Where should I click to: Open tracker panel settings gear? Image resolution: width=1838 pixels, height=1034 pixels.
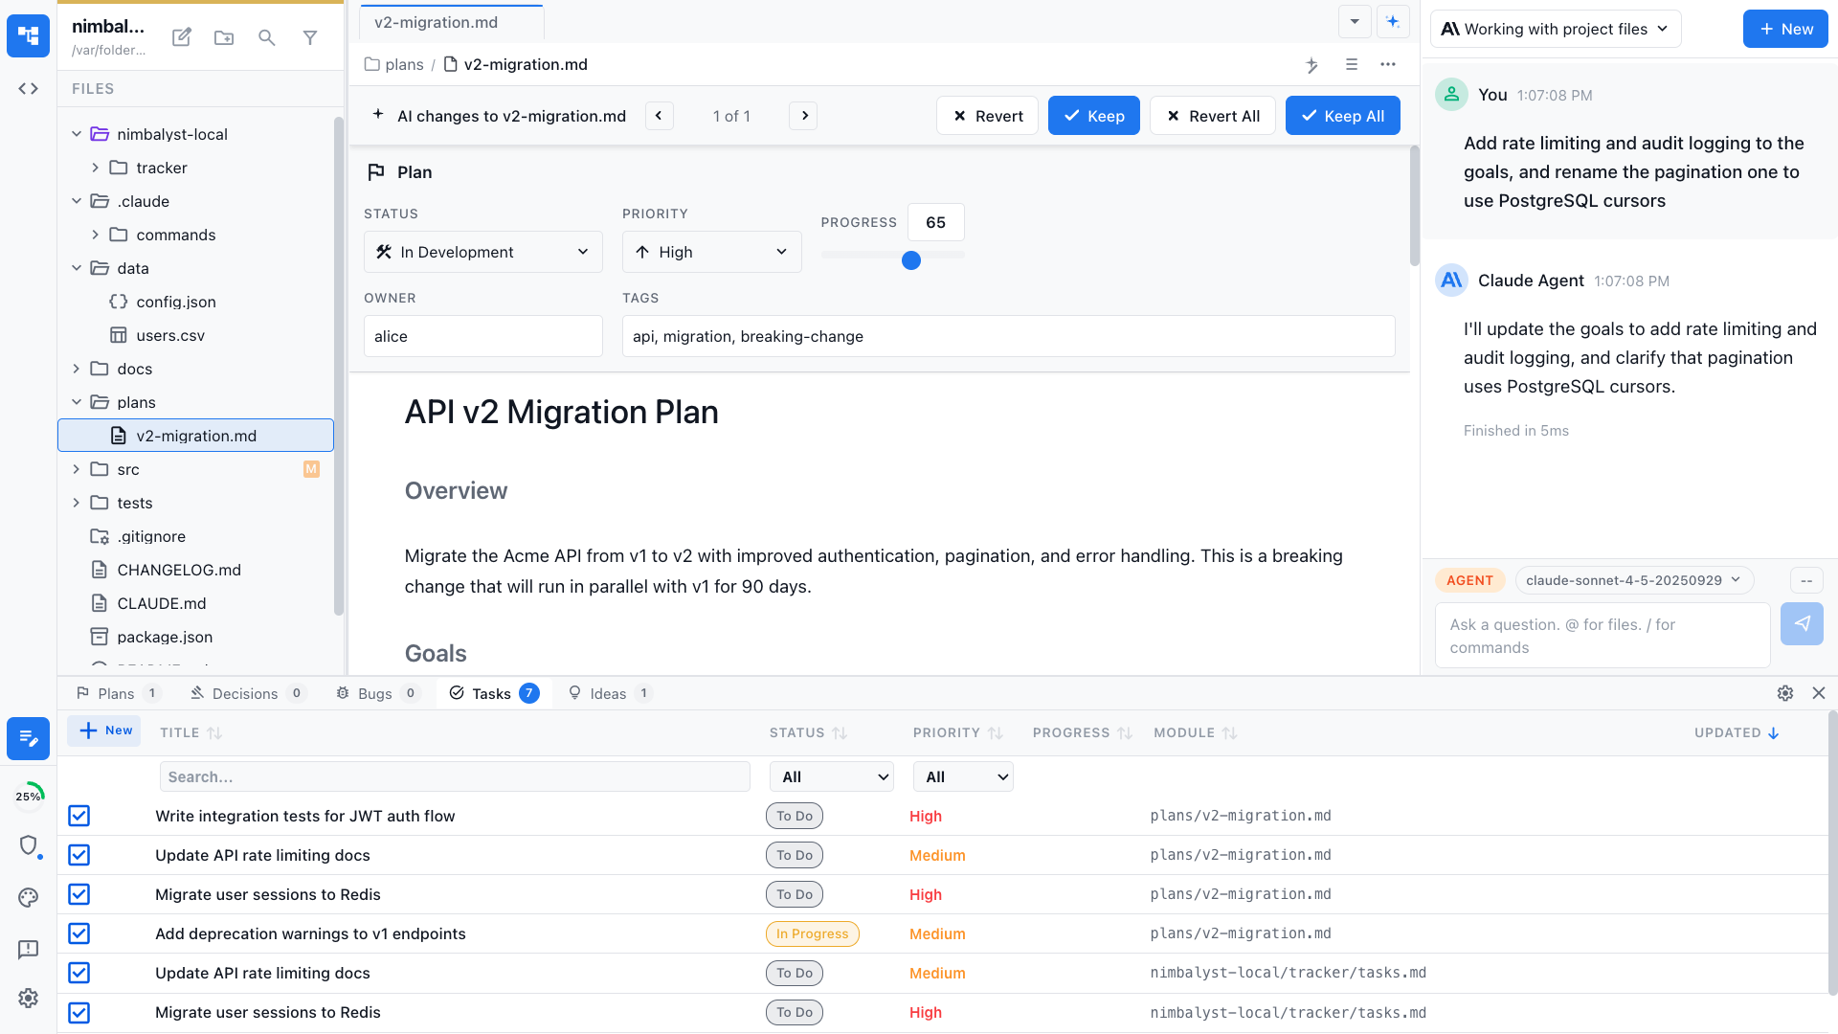coord(1785,693)
